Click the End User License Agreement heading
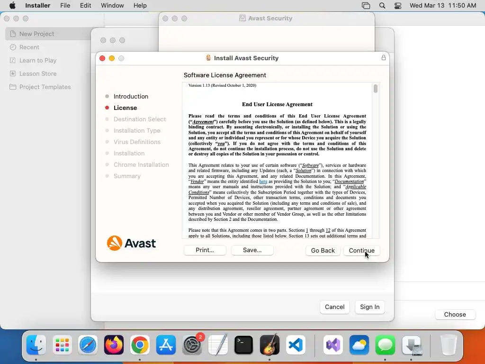The image size is (485, 364). 277,104
